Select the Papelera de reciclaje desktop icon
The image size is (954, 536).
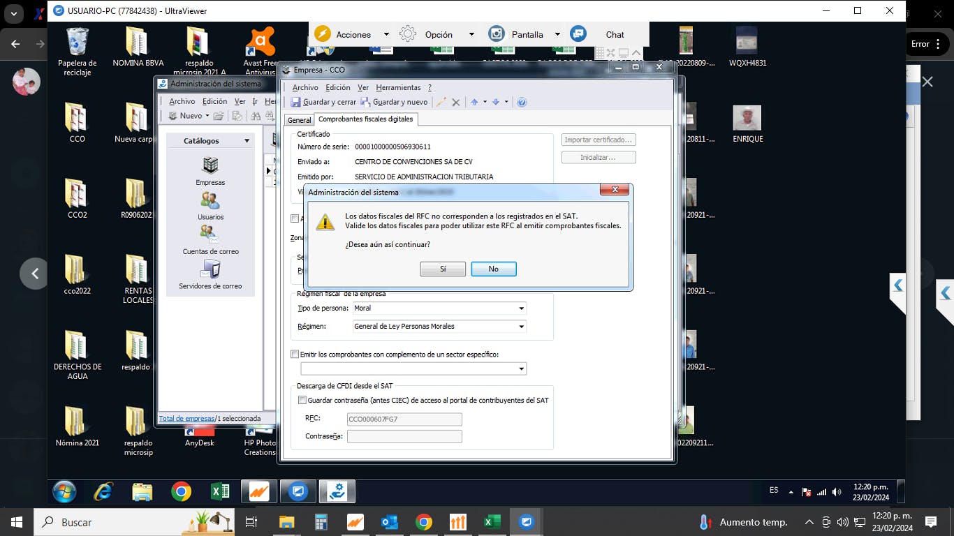coord(77,52)
